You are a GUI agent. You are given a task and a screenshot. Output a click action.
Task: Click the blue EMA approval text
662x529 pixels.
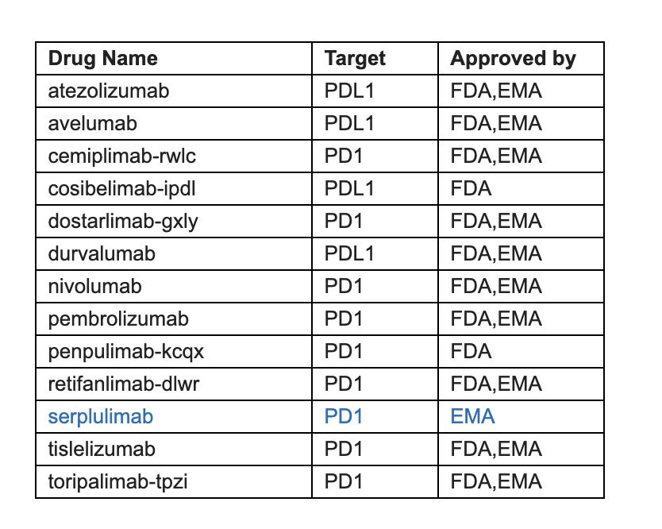(x=472, y=416)
